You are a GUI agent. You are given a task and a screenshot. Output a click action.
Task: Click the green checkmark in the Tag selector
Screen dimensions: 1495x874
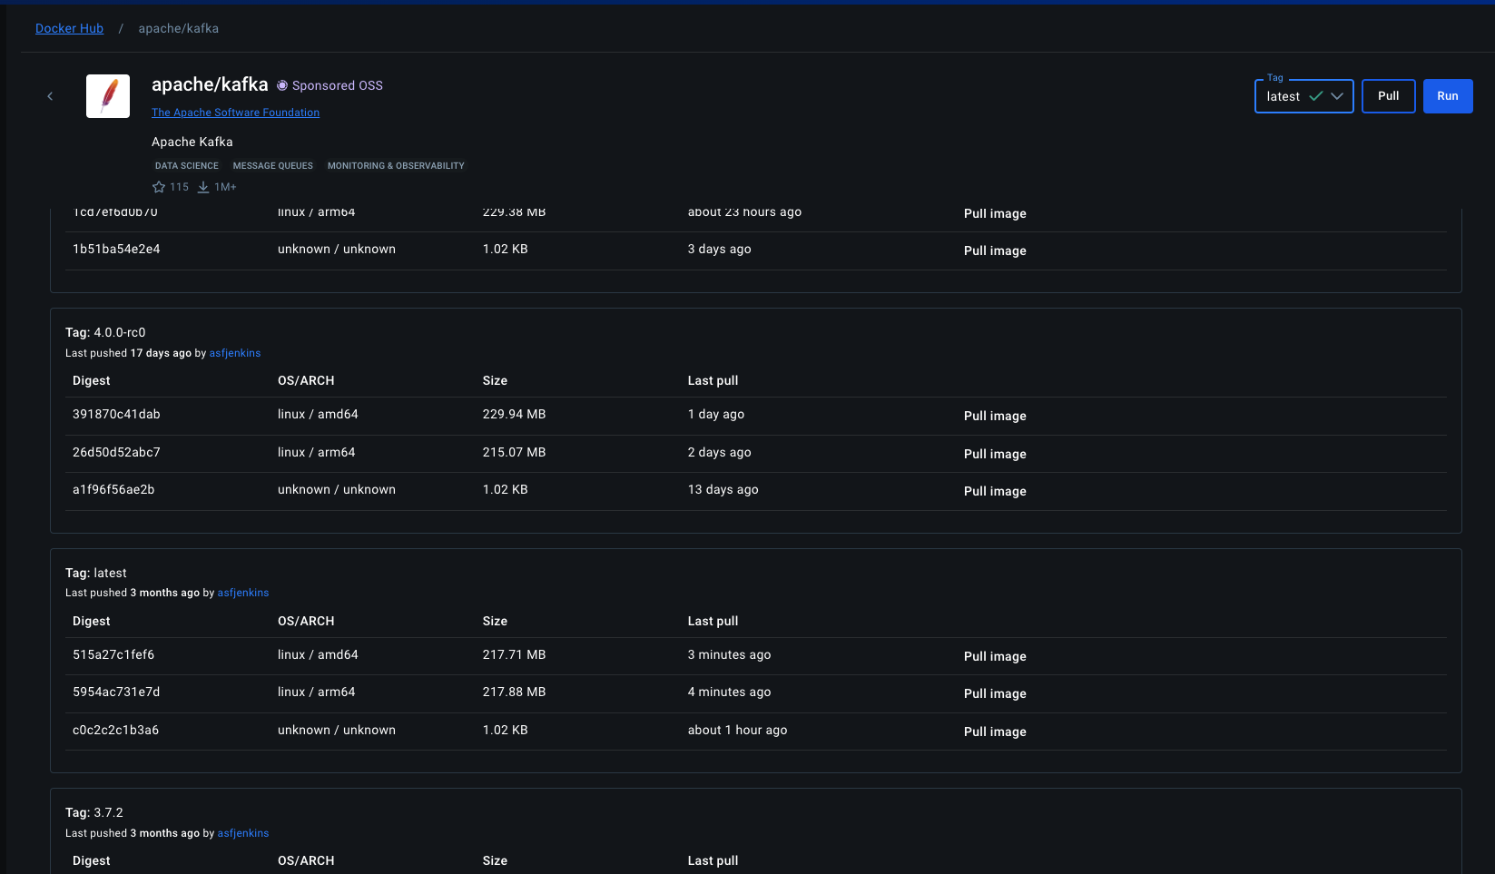(x=1315, y=96)
